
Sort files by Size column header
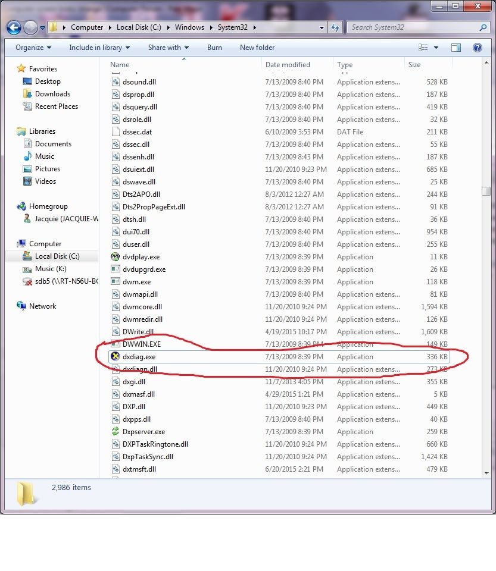414,65
